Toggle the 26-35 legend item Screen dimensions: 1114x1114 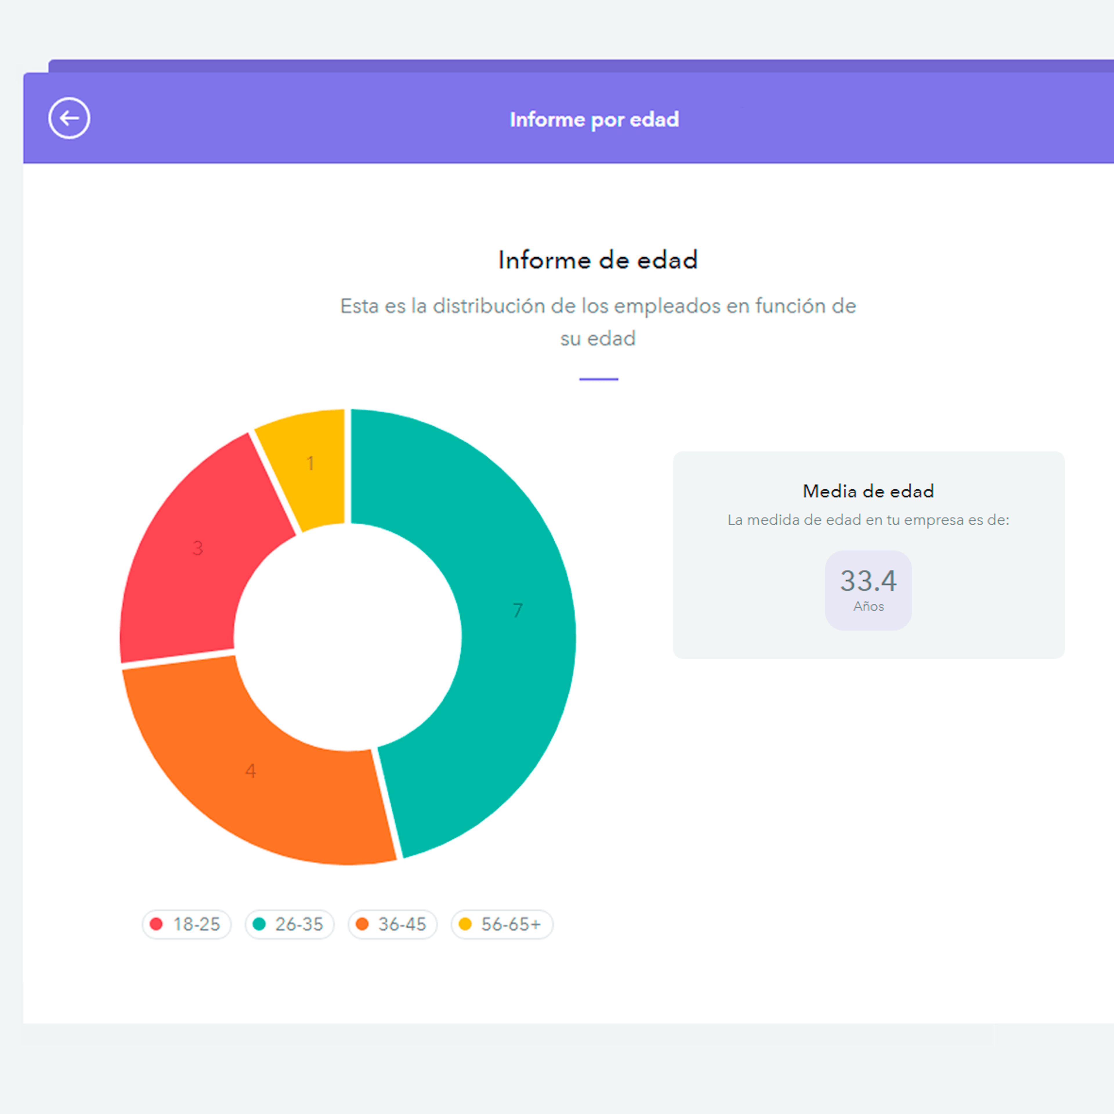coord(290,924)
